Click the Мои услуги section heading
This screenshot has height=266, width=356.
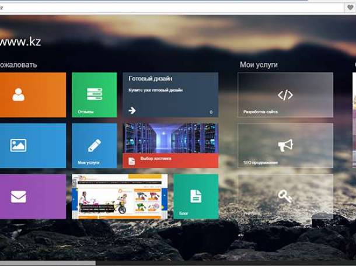click(x=259, y=65)
